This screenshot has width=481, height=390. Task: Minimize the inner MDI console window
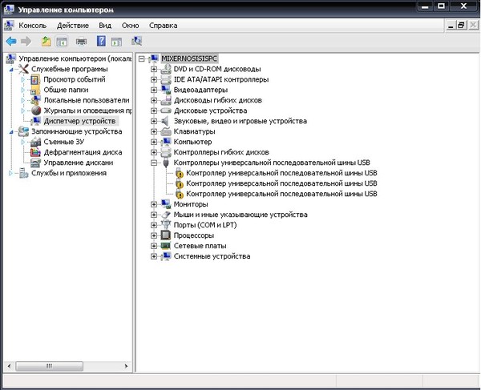coord(451,26)
